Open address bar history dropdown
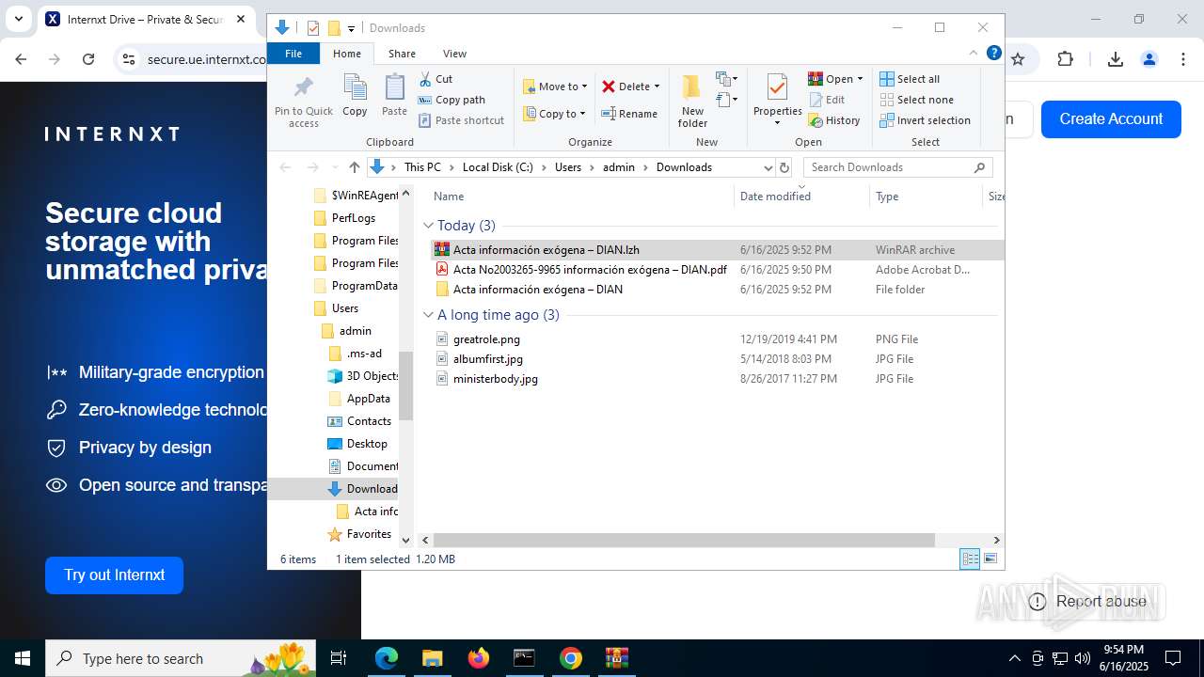This screenshot has height=677, width=1204. pos(768,167)
